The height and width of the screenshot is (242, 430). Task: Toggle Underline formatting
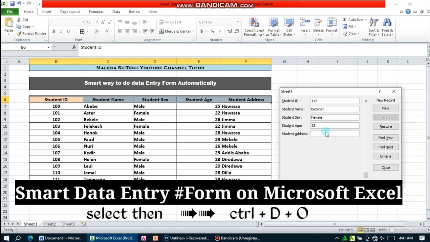click(x=68, y=31)
